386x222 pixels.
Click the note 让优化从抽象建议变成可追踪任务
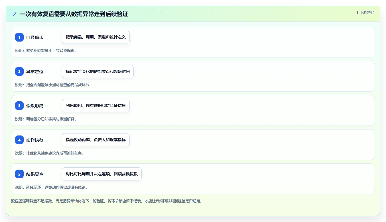(50, 153)
